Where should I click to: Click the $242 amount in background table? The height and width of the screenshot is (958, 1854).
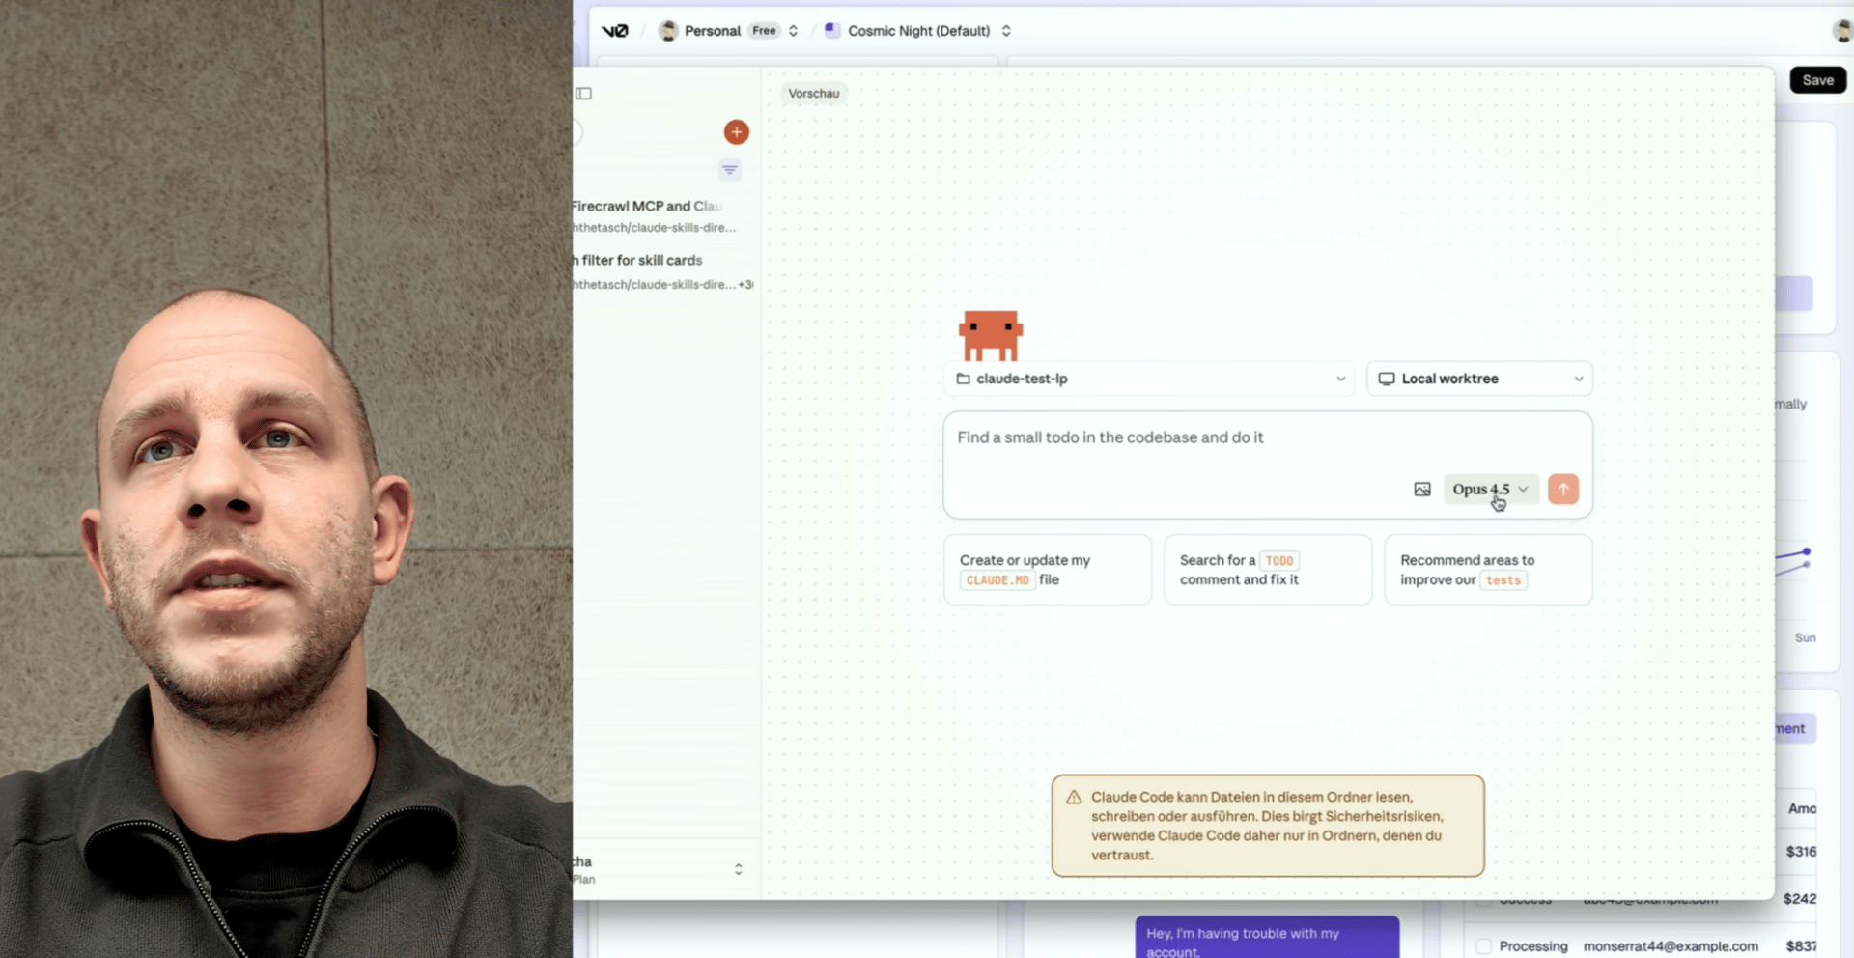(1800, 899)
